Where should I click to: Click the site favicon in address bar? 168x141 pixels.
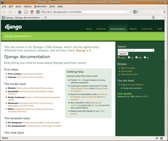click(x=38, y=12)
